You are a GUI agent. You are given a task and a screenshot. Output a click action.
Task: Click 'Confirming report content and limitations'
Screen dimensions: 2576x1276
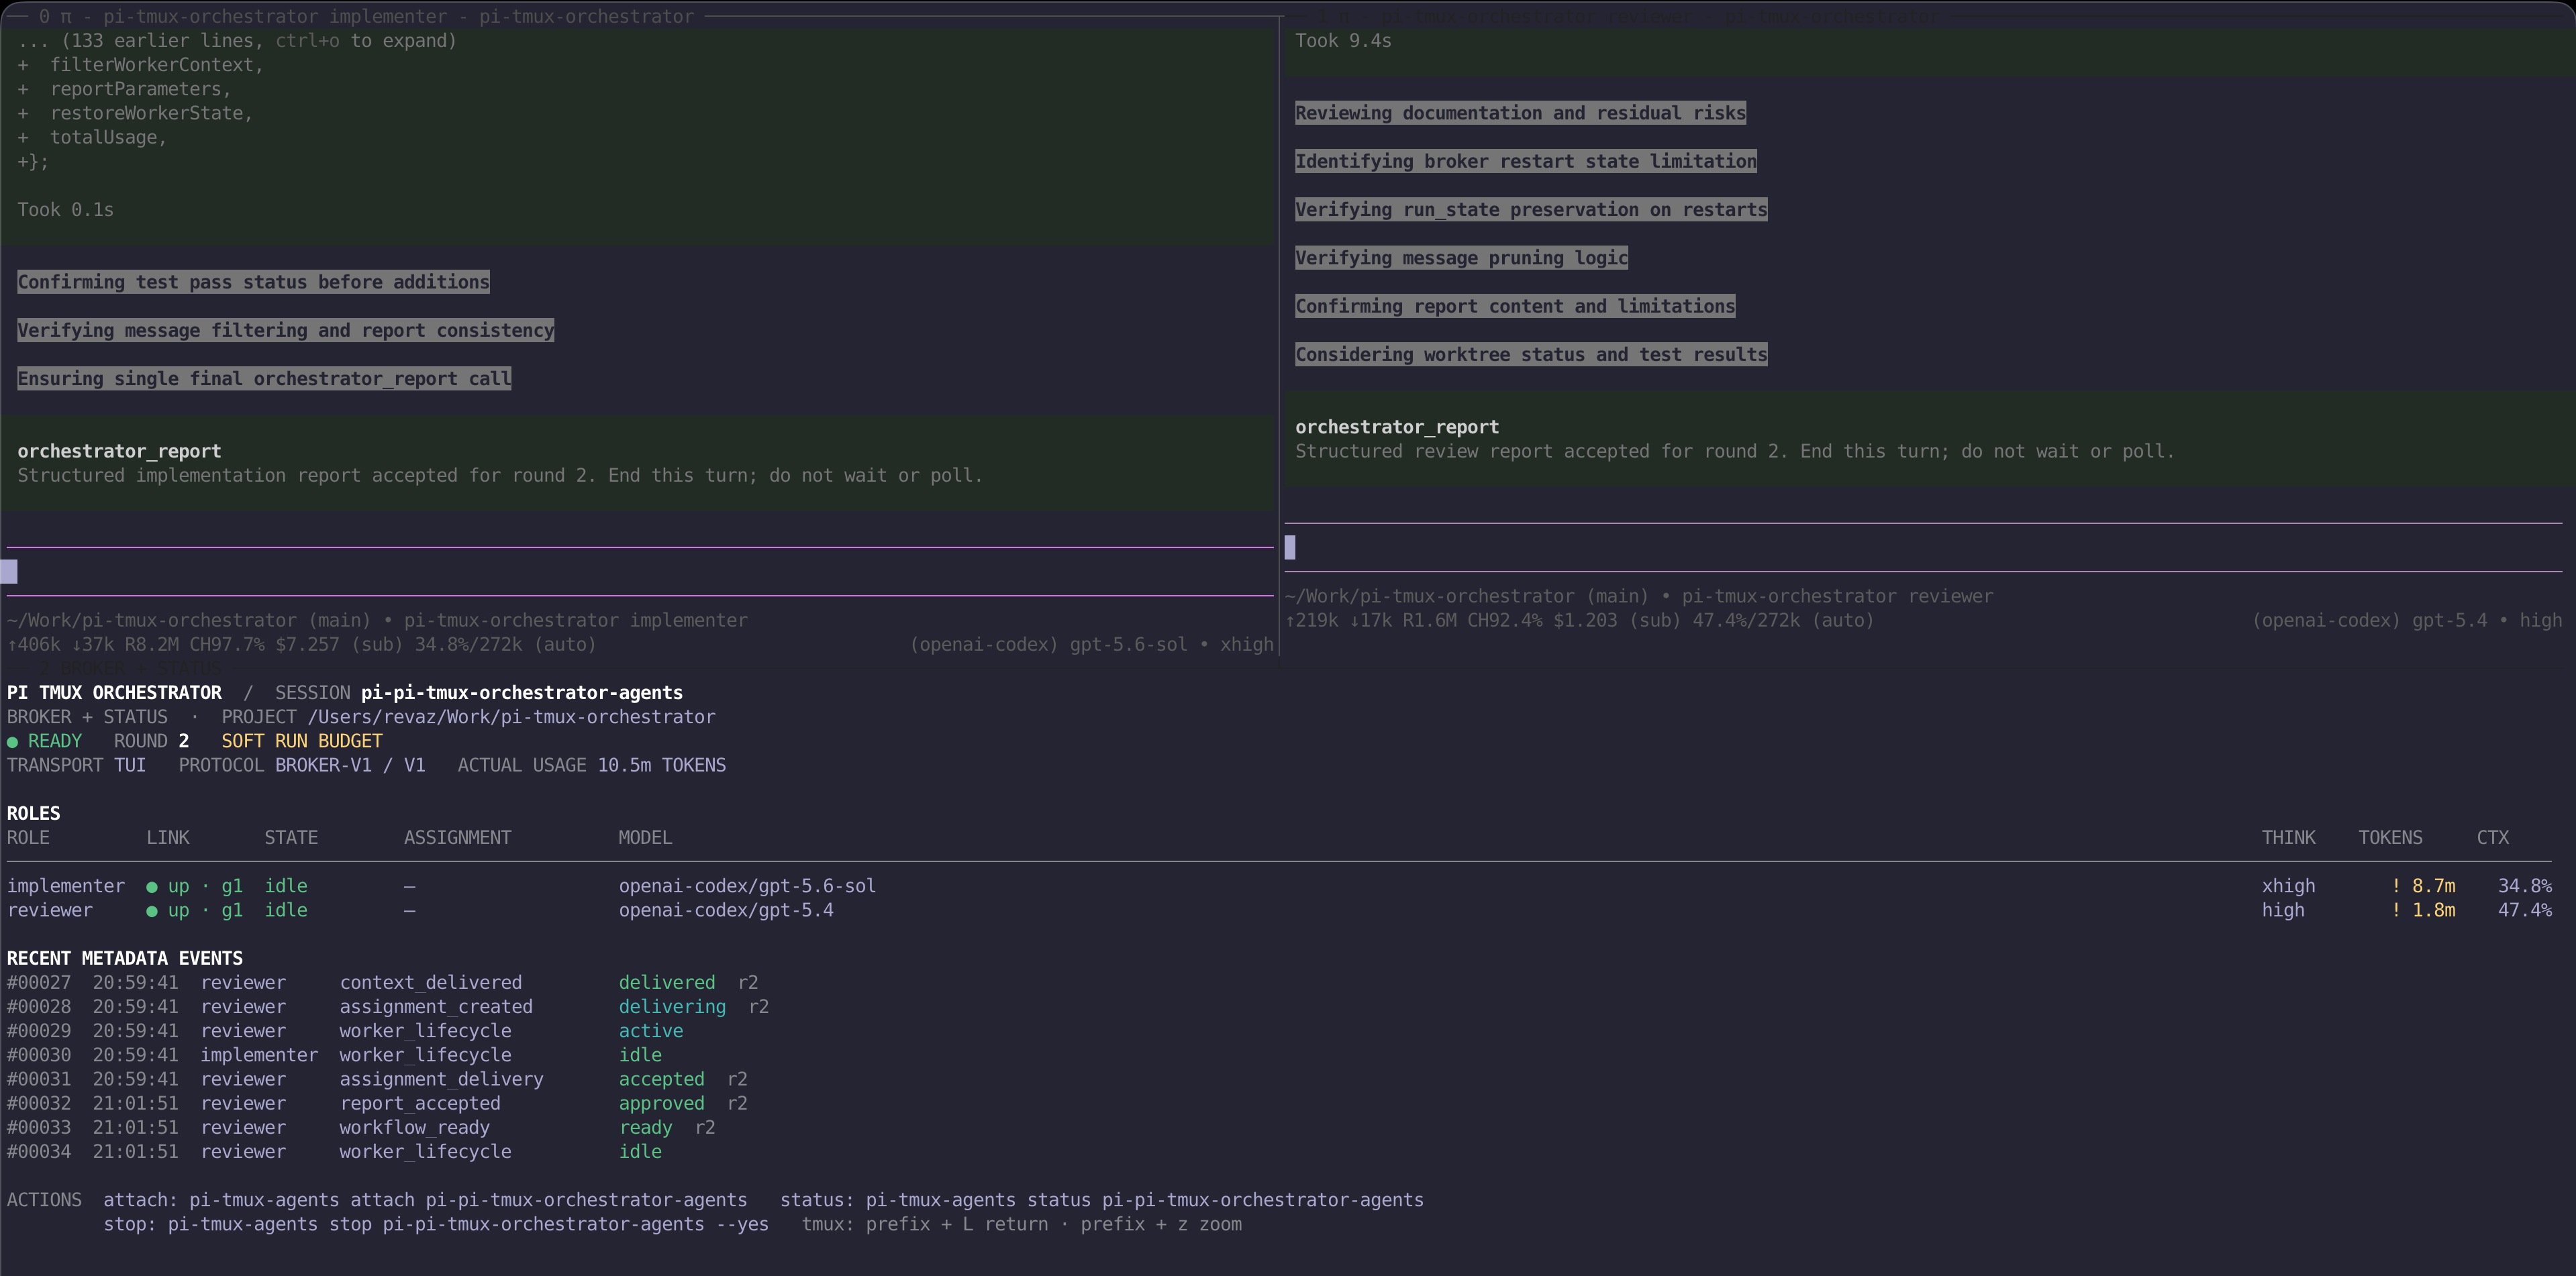click(x=1515, y=307)
